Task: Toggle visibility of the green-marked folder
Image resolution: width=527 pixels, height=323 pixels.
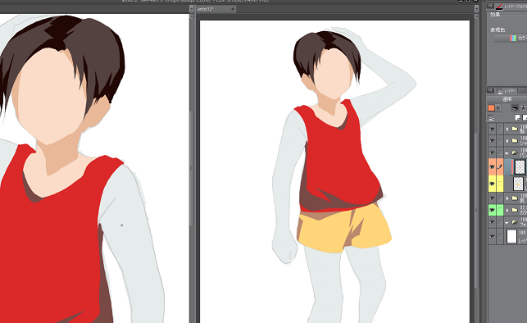Action: (x=492, y=210)
